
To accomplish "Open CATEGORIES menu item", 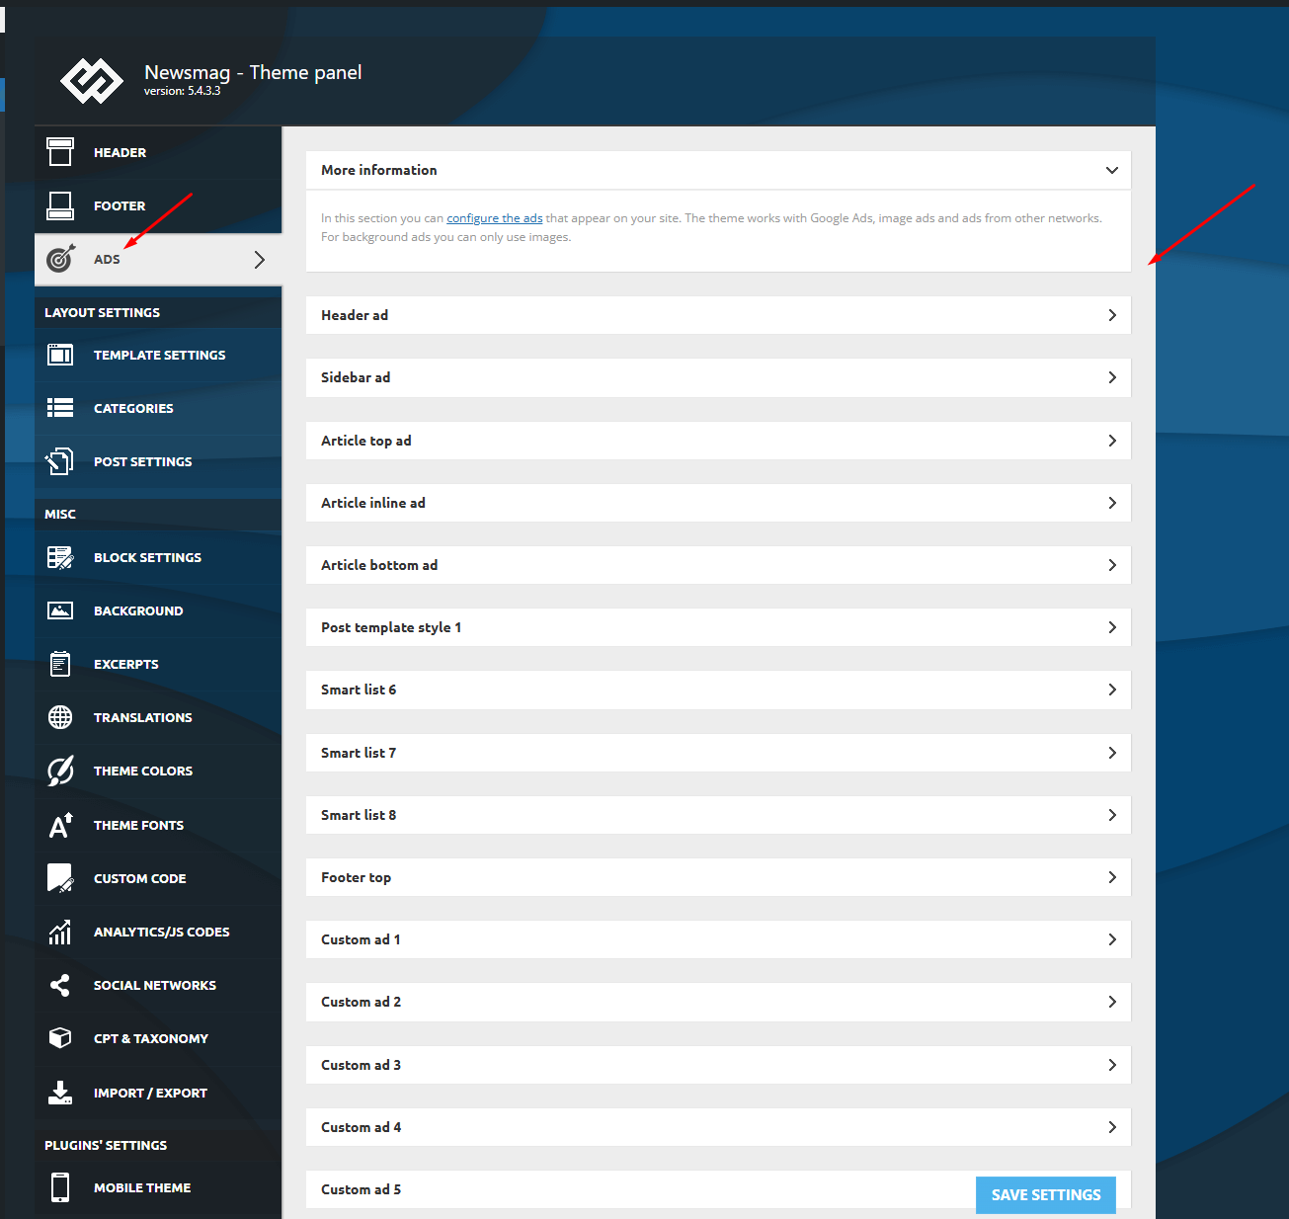I will pyautogui.click(x=158, y=408).
